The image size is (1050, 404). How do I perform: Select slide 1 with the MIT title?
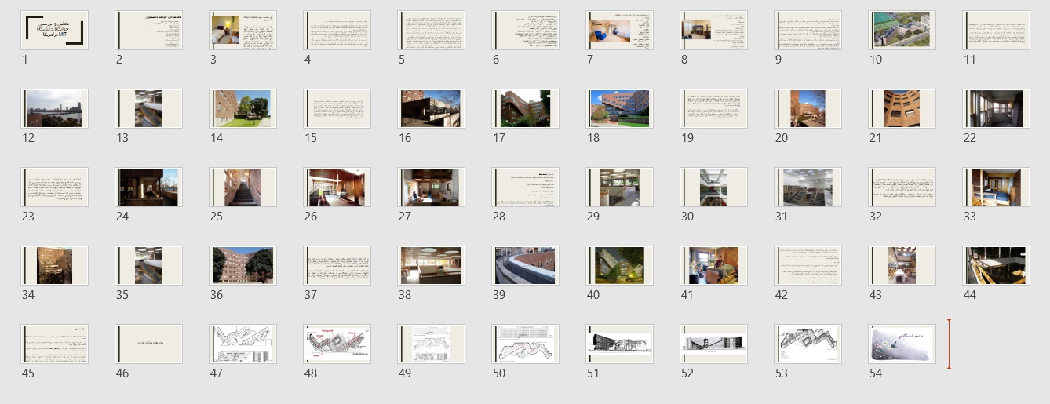54,30
